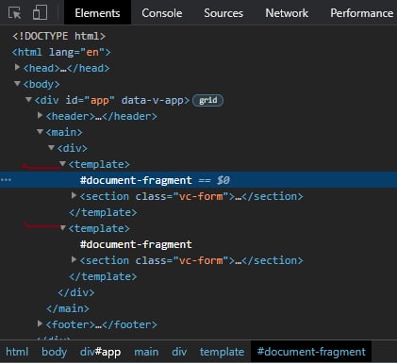Expand the header element node
This screenshot has height=364, width=397.
40,115
